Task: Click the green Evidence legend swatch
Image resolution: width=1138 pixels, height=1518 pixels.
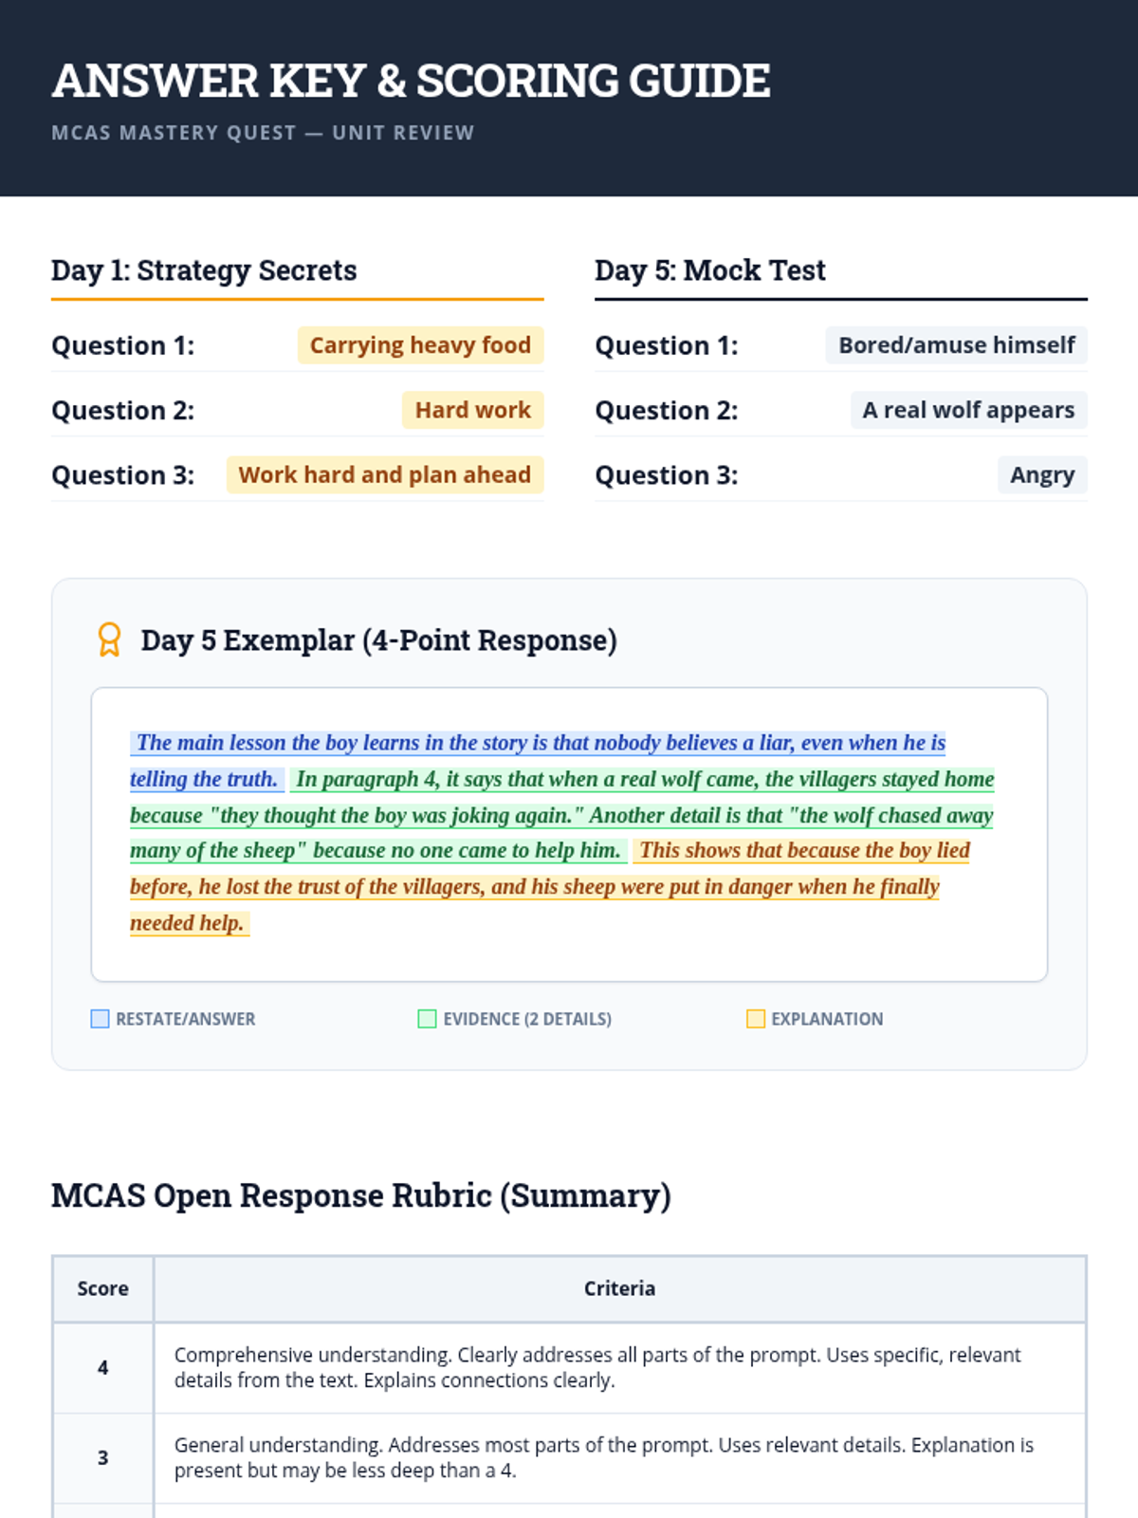Action: pyautogui.click(x=427, y=1019)
